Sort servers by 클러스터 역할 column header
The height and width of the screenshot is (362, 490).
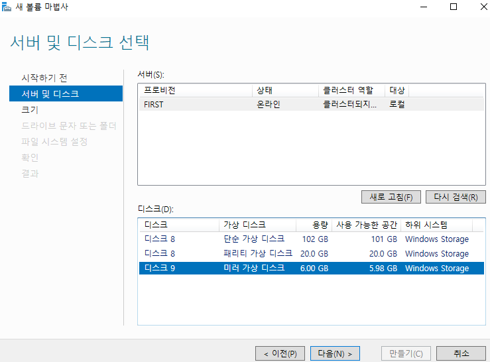coord(351,90)
